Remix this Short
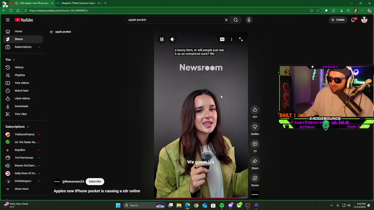This screenshot has width=374, height=210. [255, 178]
